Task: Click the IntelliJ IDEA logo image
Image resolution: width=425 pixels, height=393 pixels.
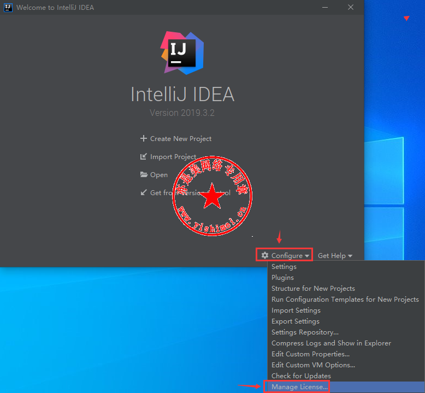Action: 182,53
